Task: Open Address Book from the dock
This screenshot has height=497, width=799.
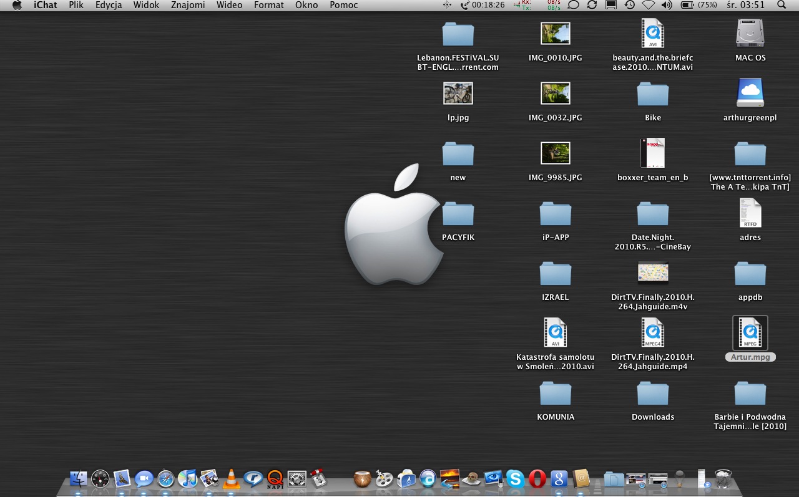Action: click(x=581, y=478)
